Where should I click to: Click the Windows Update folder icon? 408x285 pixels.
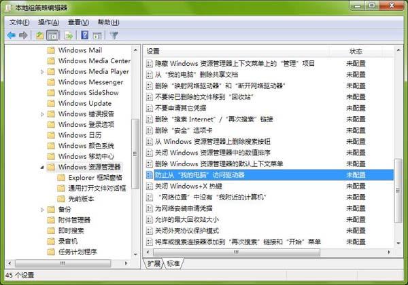point(51,103)
